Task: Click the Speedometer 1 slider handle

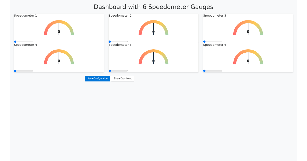Action: [x=15, y=41]
